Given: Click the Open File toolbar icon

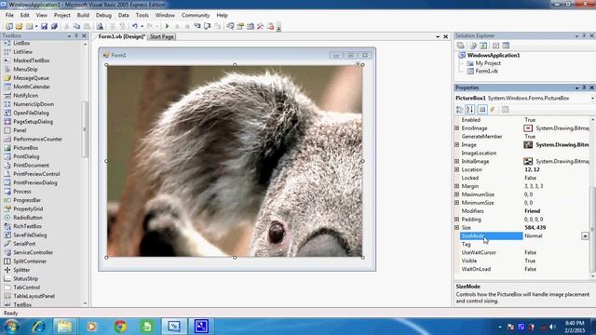Looking at the screenshot, I should (19, 26).
